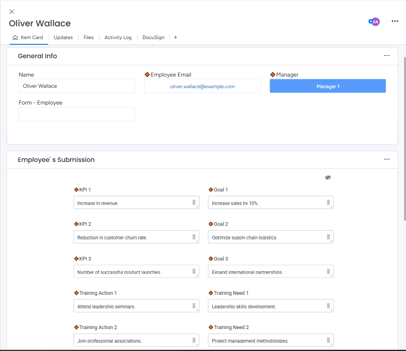Image resolution: width=406 pixels, height=351 pixels.
Task: Click the KPI 2 label
Action: 85,224
